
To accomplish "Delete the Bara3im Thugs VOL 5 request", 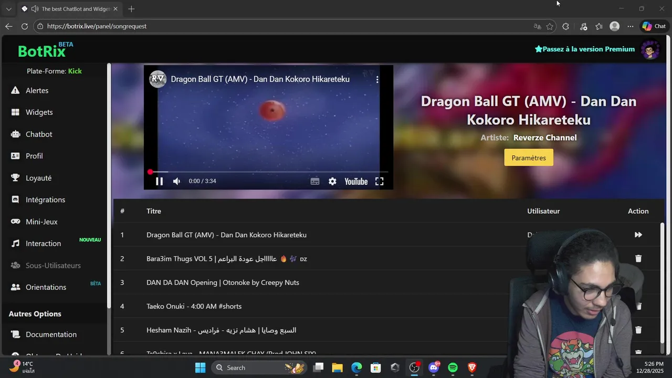I will point(638,258).
